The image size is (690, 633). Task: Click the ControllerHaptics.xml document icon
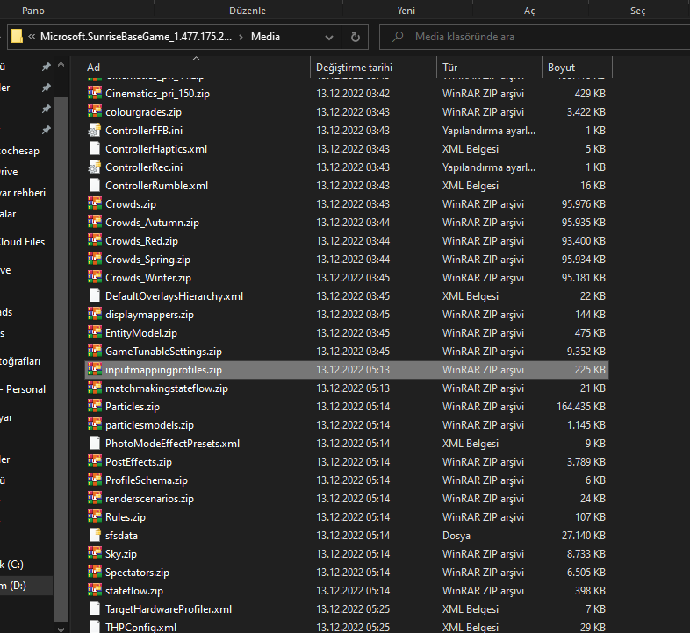[x=95, y=148]
